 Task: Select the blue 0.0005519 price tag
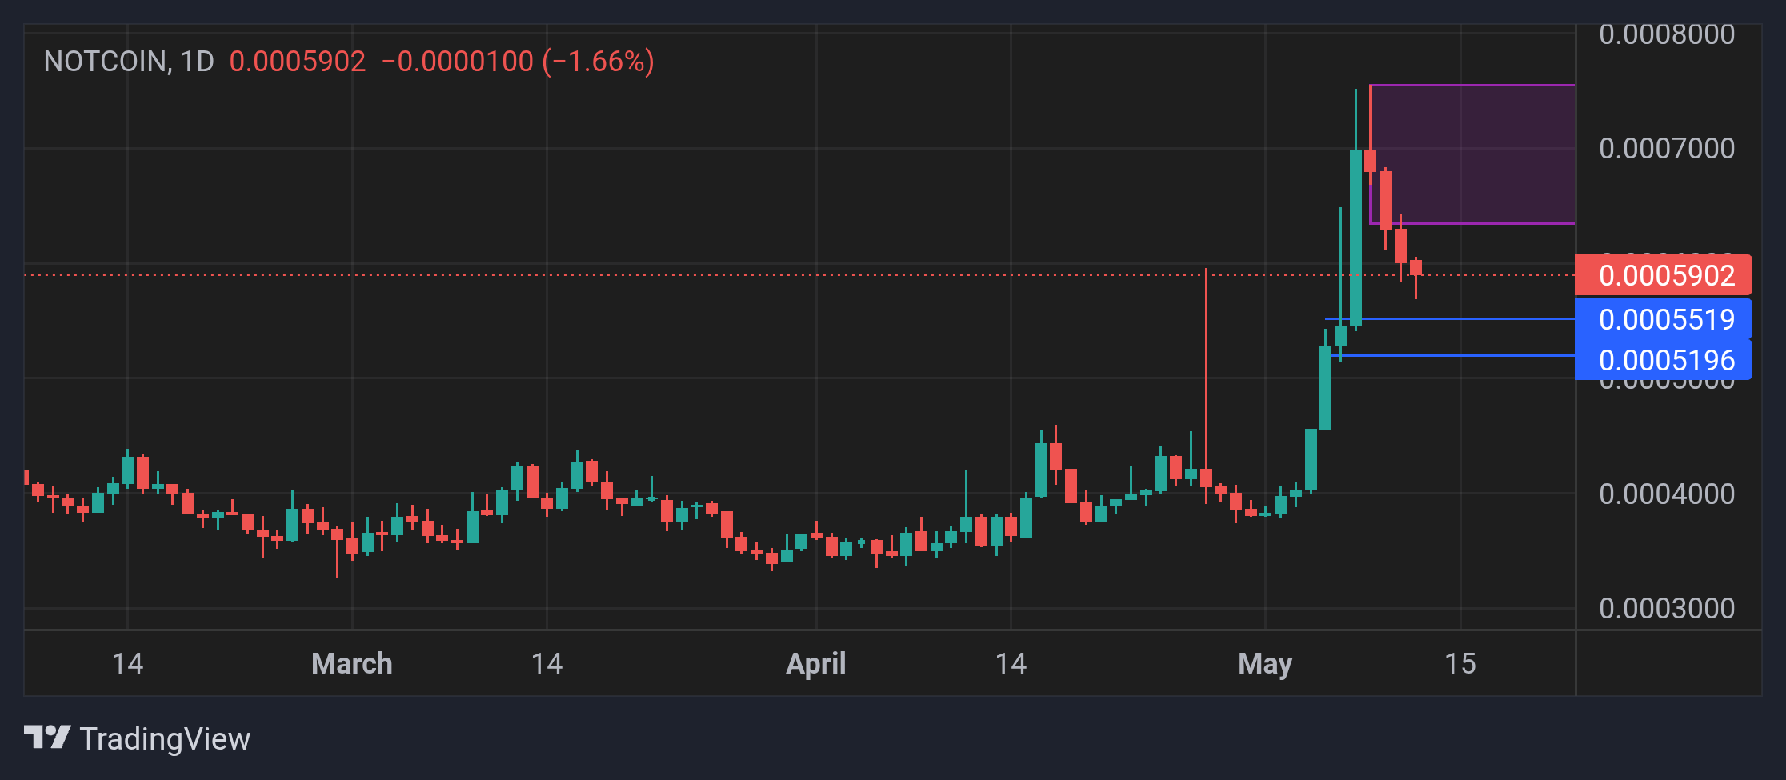[x=1664, y=319]
